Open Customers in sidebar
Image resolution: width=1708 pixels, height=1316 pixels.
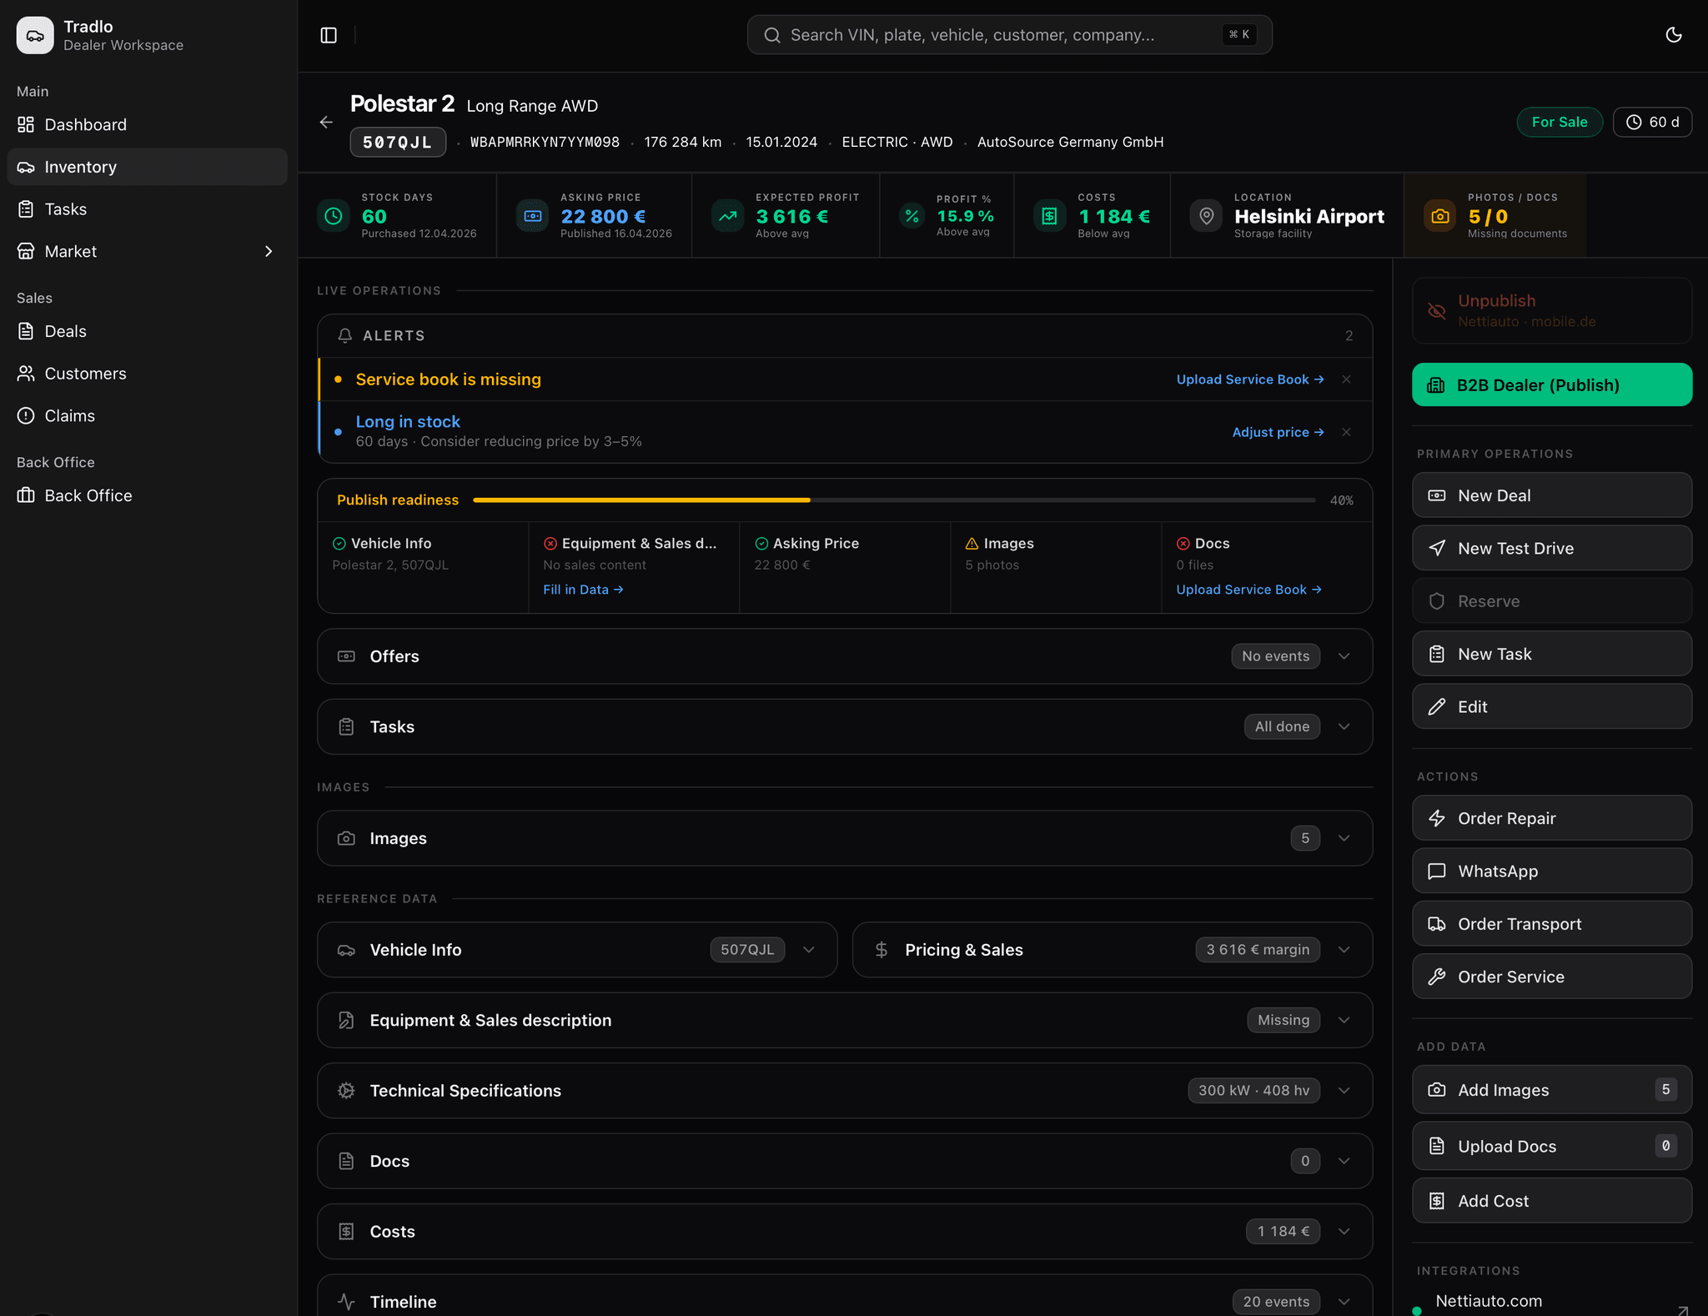point(147,374)
